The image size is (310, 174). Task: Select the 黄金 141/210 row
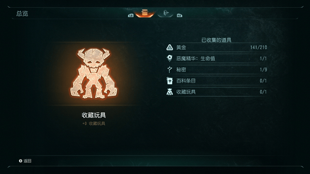pos(217,47)
